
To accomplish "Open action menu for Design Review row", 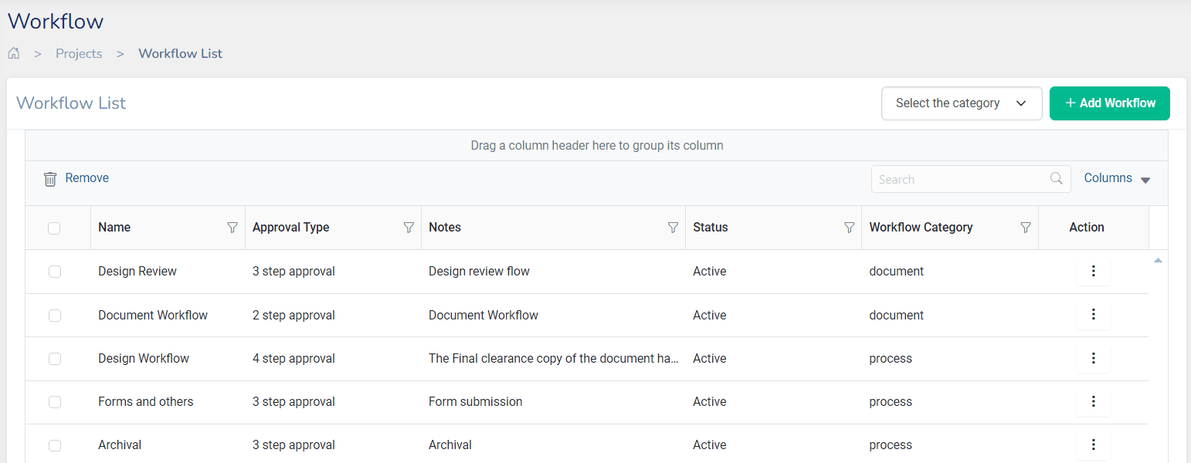I will pyautogui.click(x=1093, y=271).
